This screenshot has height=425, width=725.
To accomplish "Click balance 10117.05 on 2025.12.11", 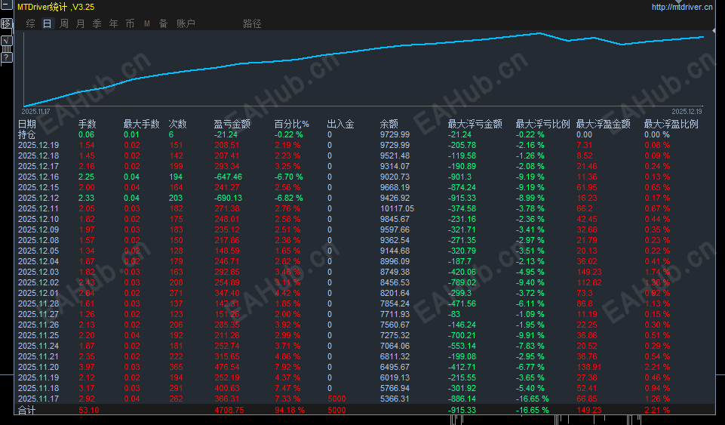I will tap(397, 208).
